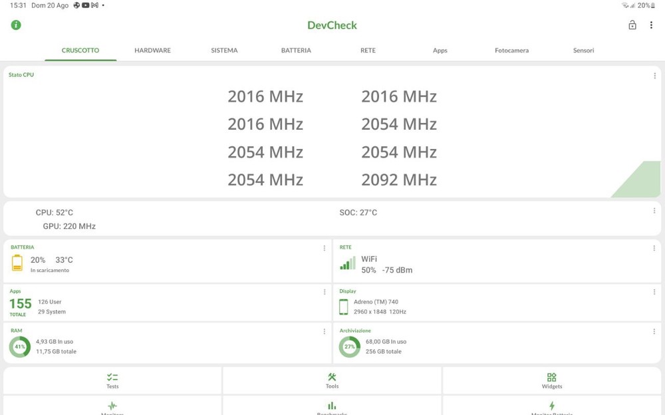Screen dimensions: 665x415
Task: Switch to the RETE tab
Action: (x=368, y=51)
